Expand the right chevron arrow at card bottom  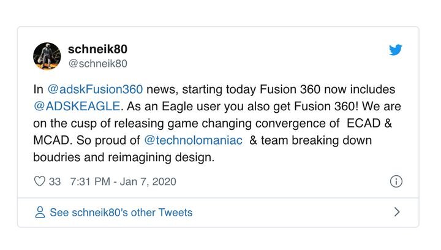[x=396, y=212]
